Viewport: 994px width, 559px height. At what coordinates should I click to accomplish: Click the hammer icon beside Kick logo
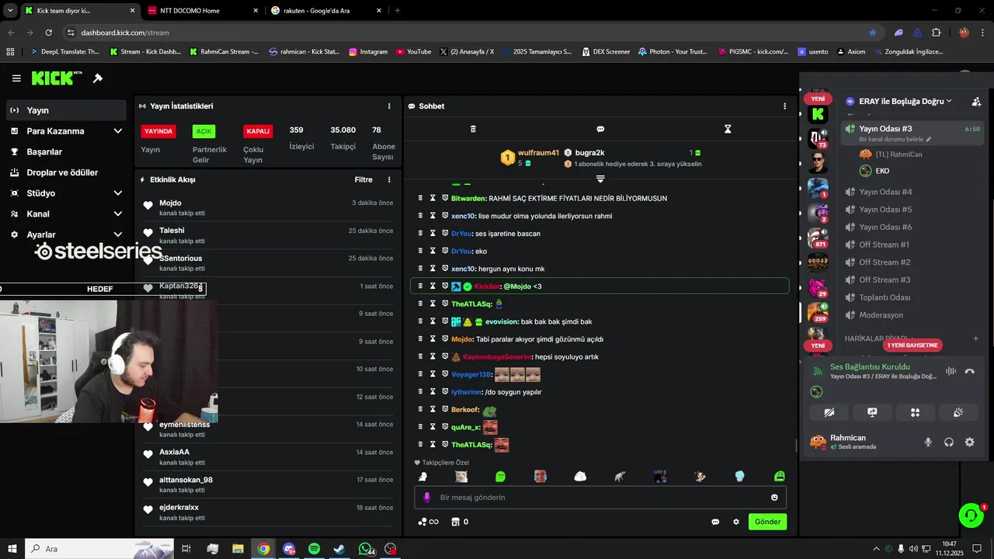point(98,78)
